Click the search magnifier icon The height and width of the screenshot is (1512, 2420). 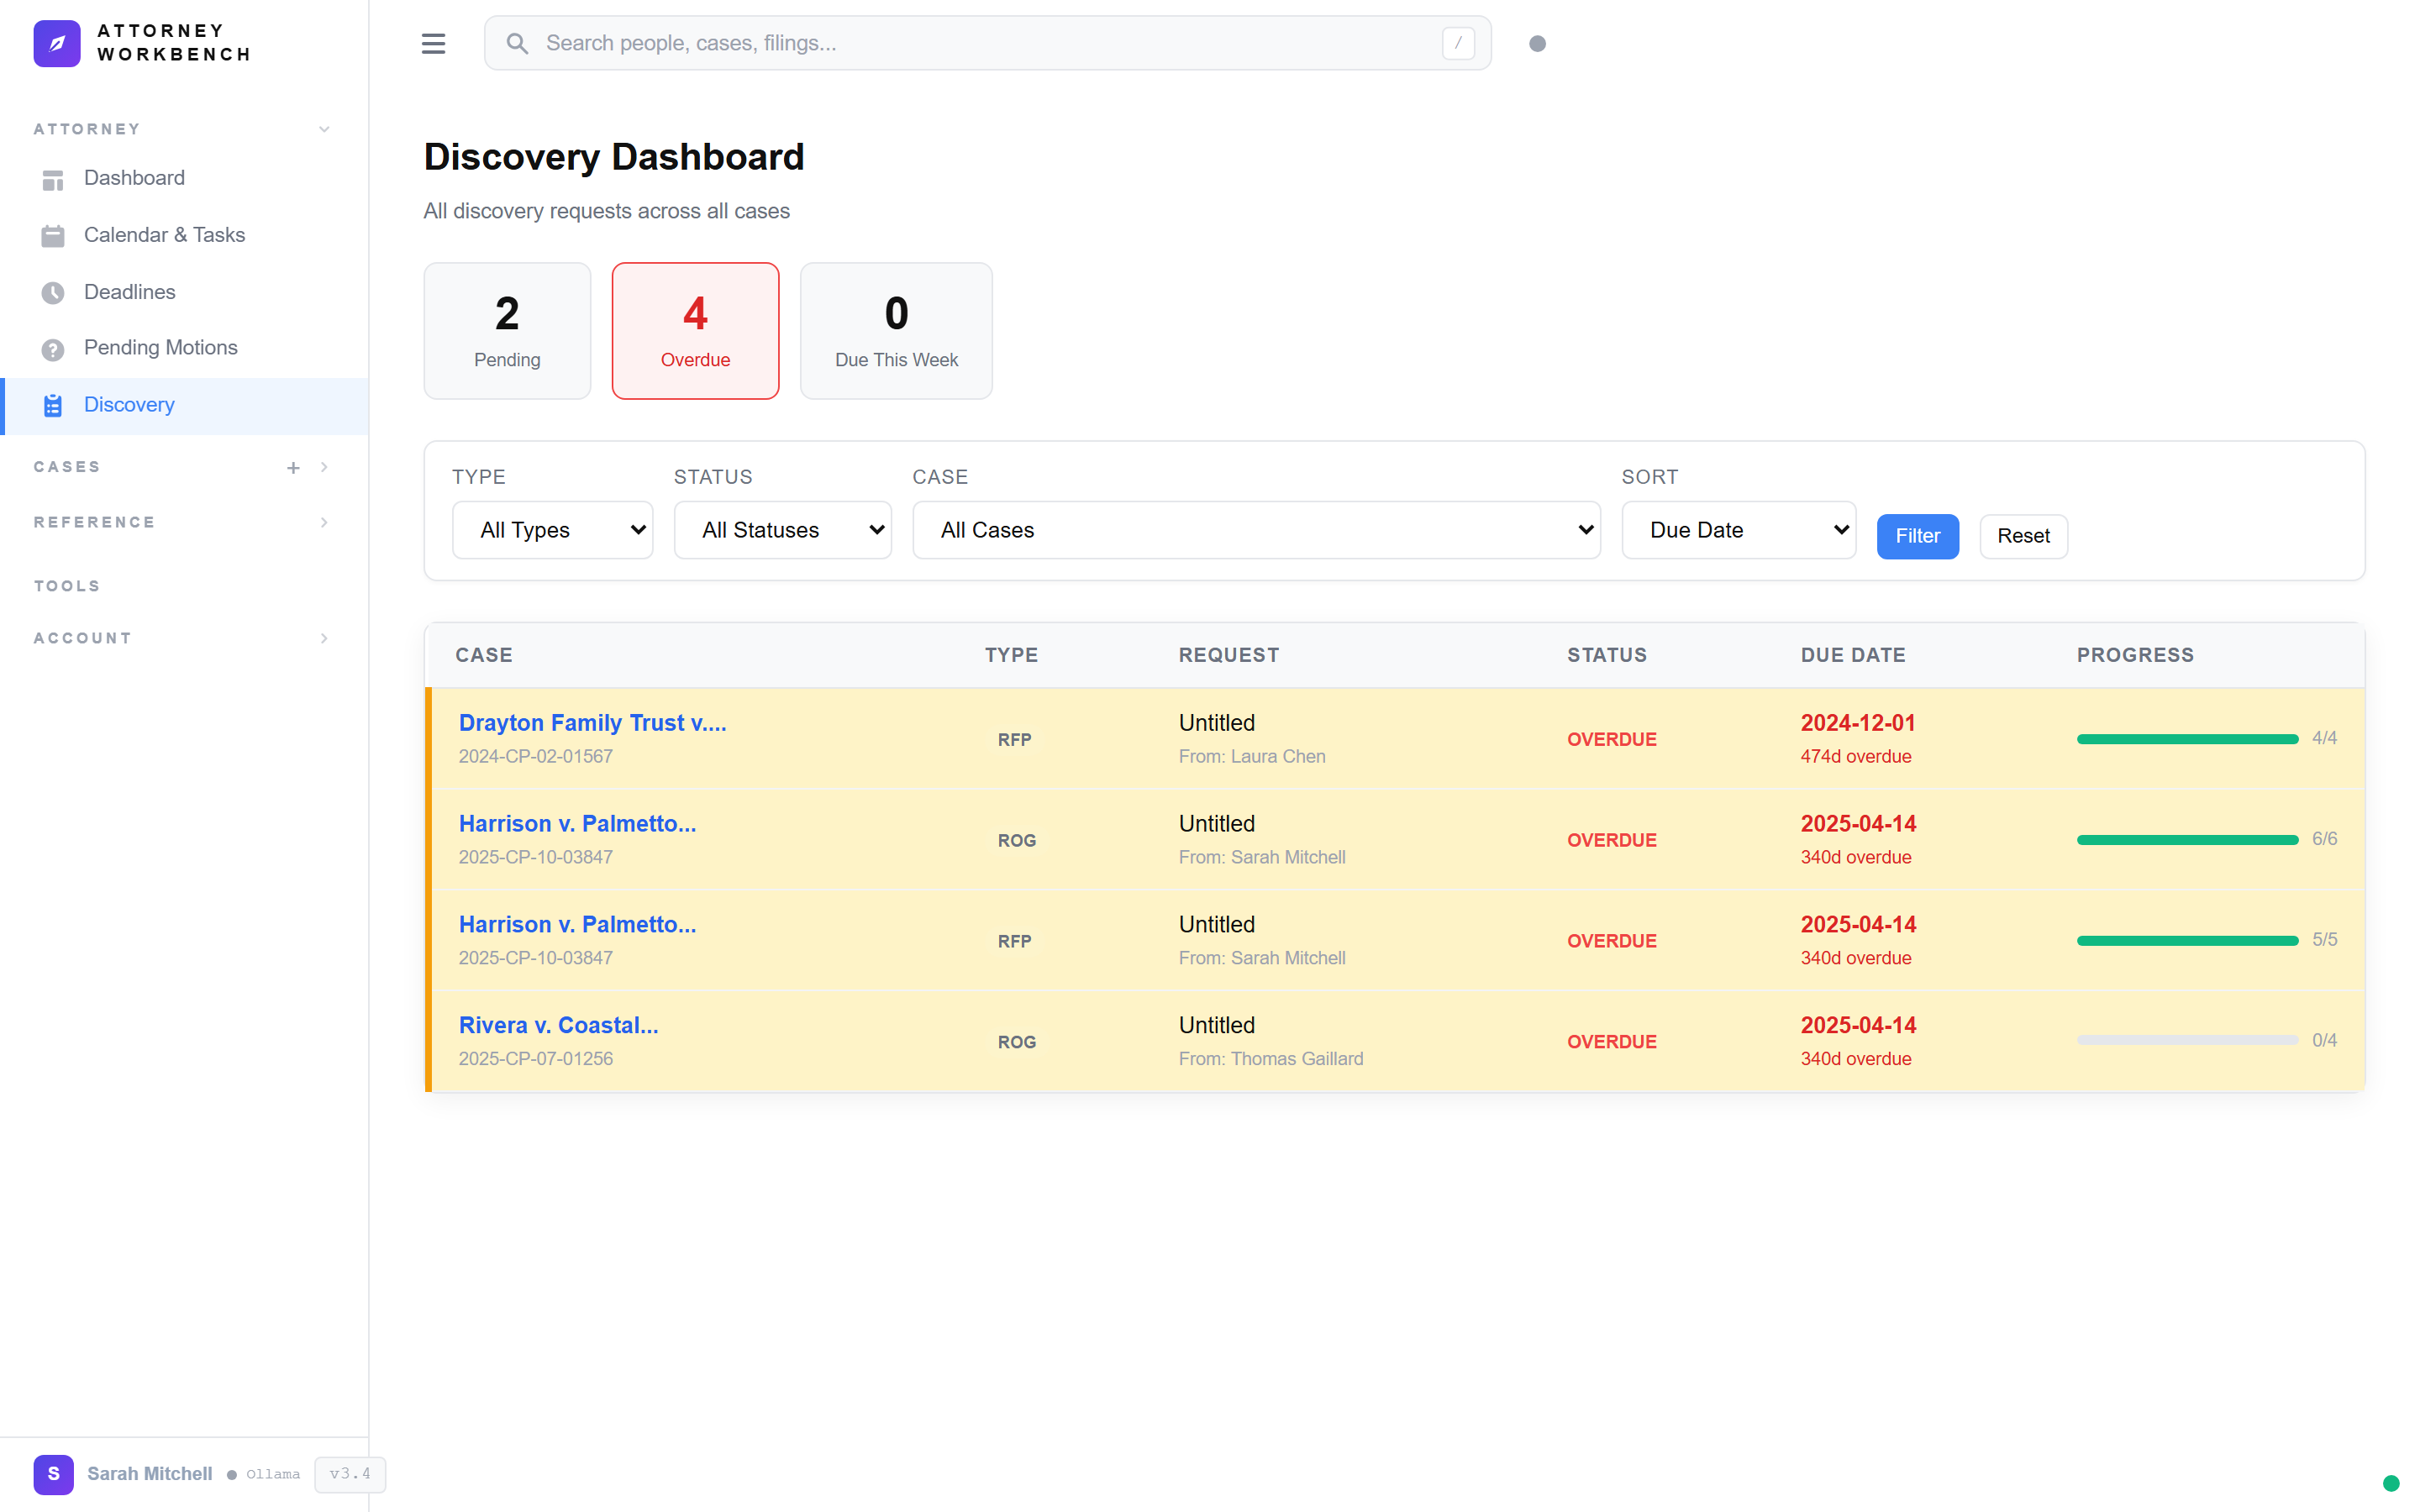click(x=517, y=43)
